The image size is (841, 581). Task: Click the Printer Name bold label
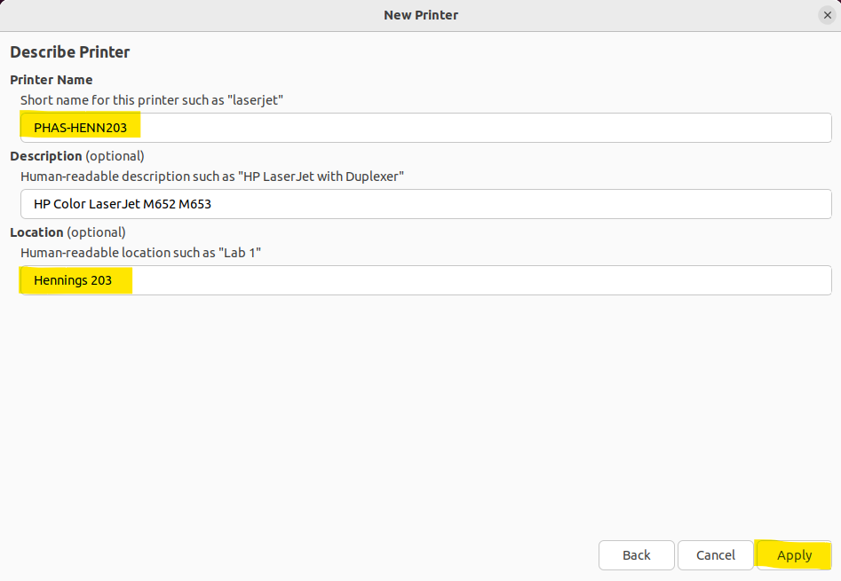pyautogui.click(x=52, y=80)
